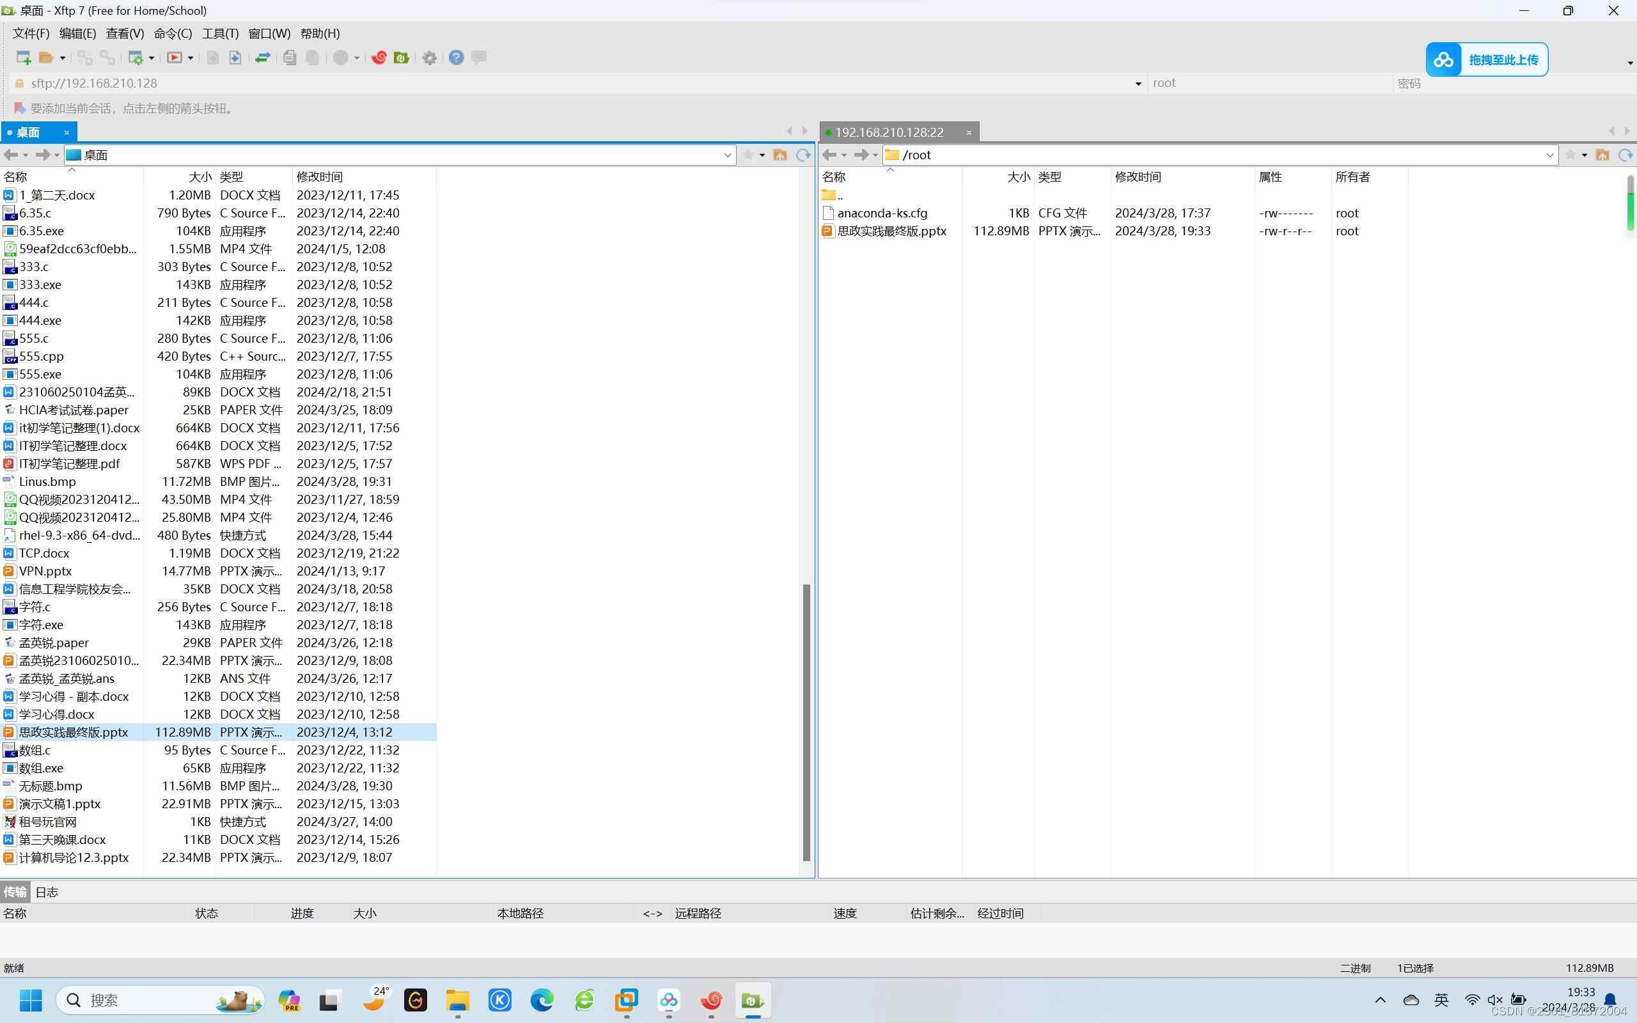The width and height of the screenshot is (1637, 1023).
Task: Launch Xshell using the red swirl icon
Action: point(379,58)
